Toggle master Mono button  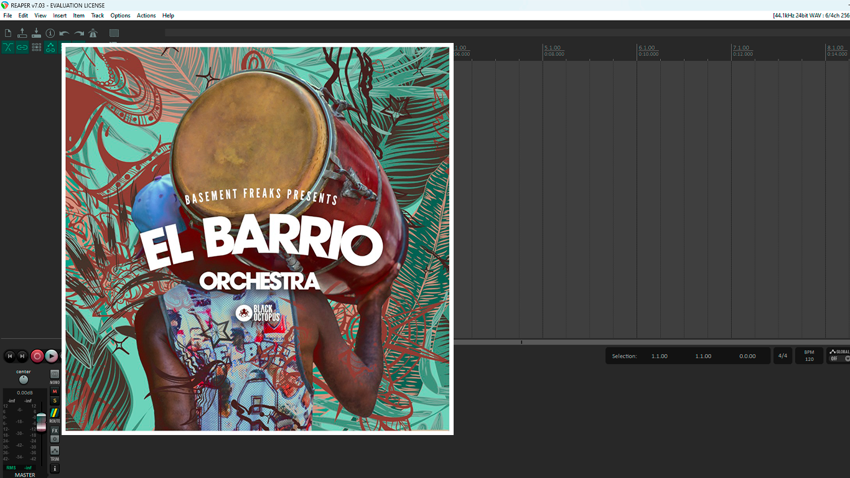pyautogui.click(x=55, y=374)
